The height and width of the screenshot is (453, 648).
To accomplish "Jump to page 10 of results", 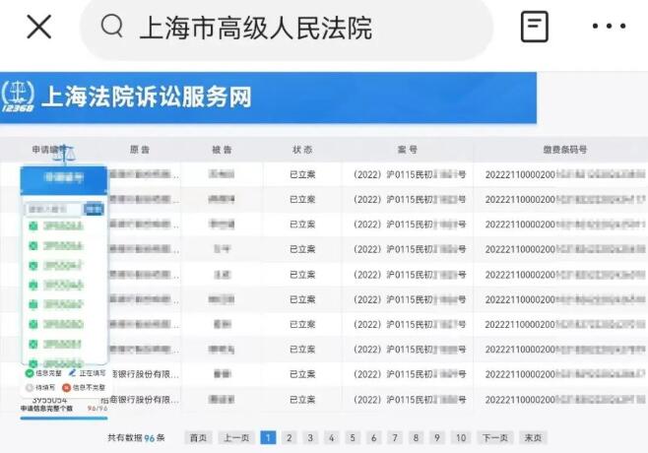I will (460, 437).
